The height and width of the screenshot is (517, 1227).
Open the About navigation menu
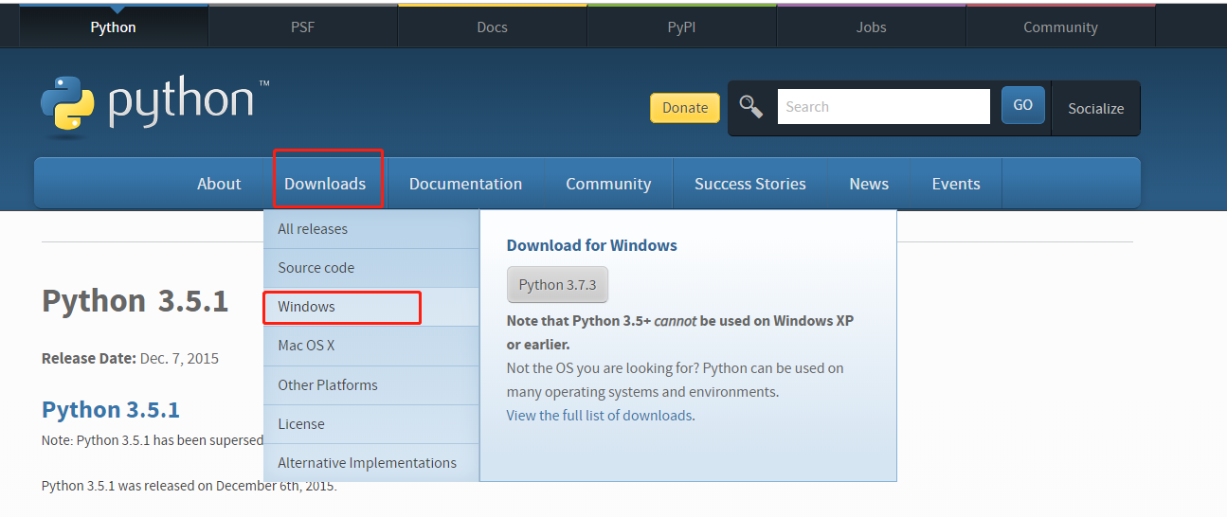[219, 183]
